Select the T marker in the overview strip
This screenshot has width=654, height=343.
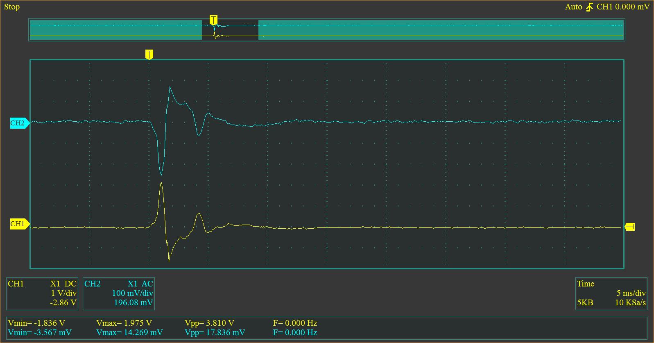point(213,20)
